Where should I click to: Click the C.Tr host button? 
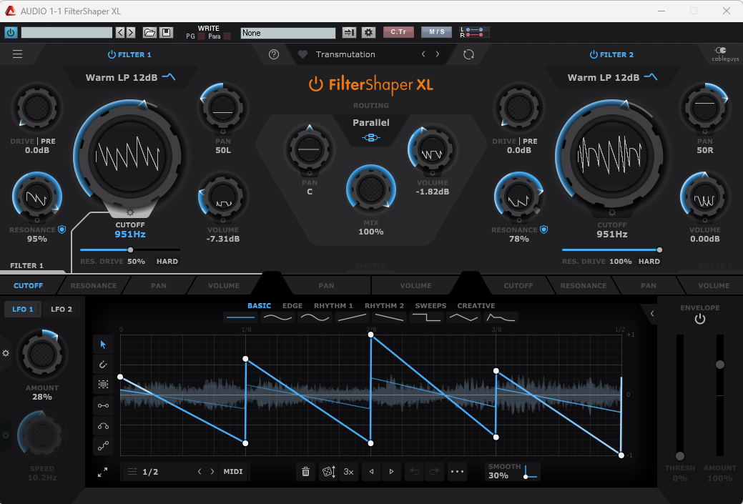click(x=398, y=31)
